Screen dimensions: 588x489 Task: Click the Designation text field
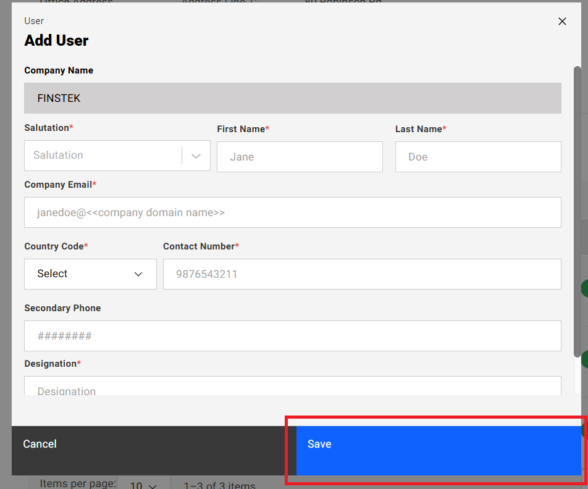pyautogui.click(x=292, y=387)
